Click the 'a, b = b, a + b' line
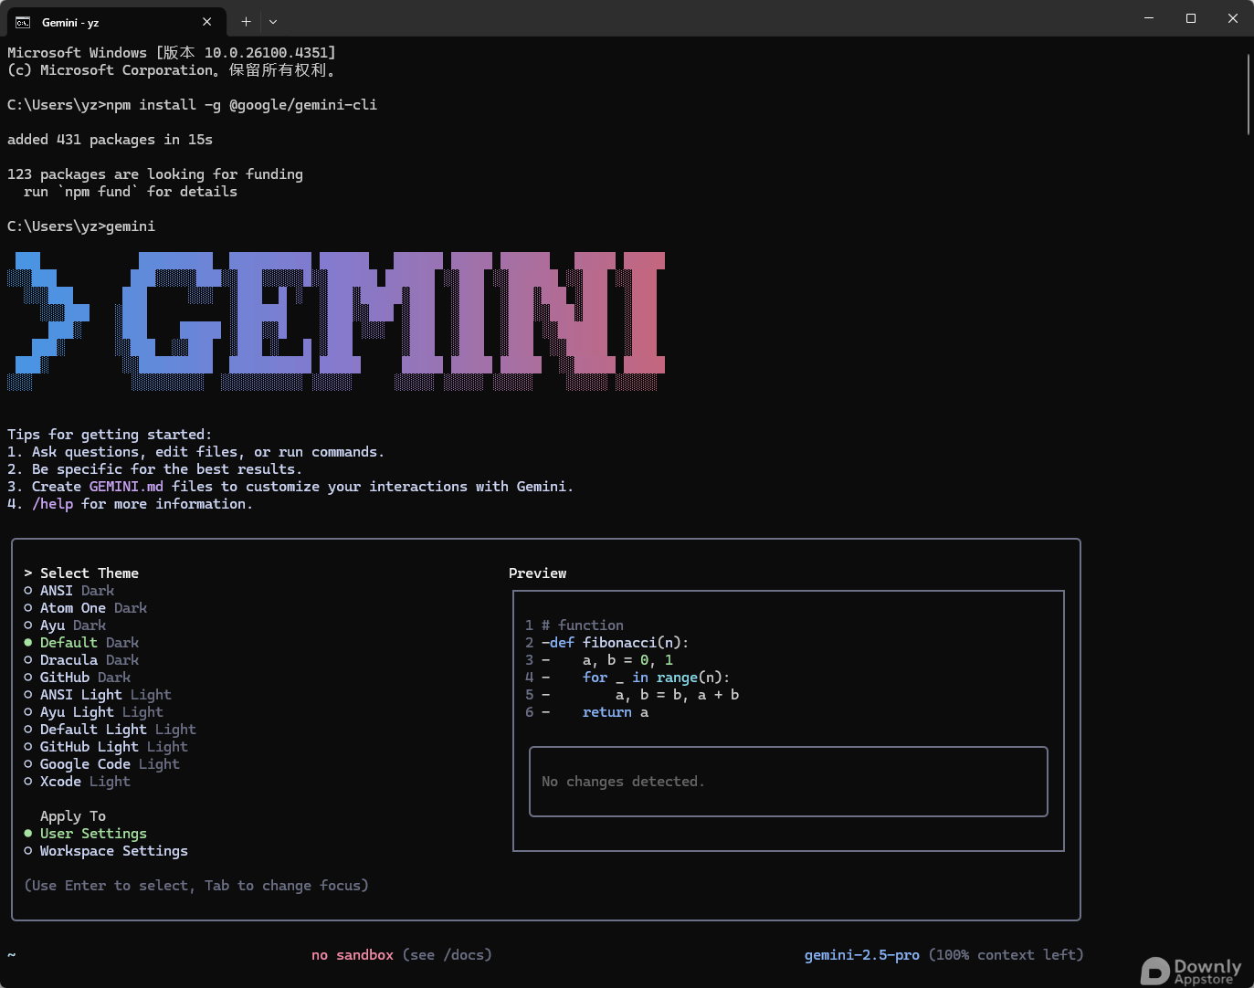Image resolution: width=1254 pixels, height=988 pixels. point(678,695)
